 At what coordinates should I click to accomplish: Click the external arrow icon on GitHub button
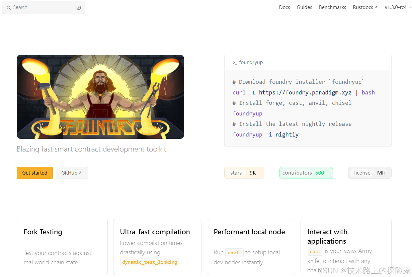[80, 173]
